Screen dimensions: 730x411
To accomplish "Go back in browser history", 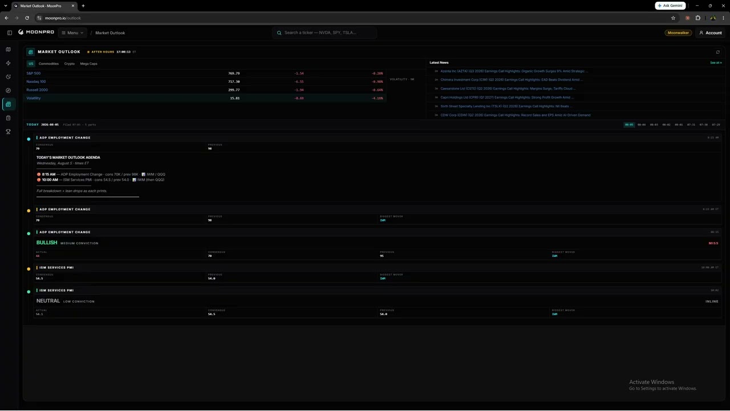I will (x=6, y=18).
